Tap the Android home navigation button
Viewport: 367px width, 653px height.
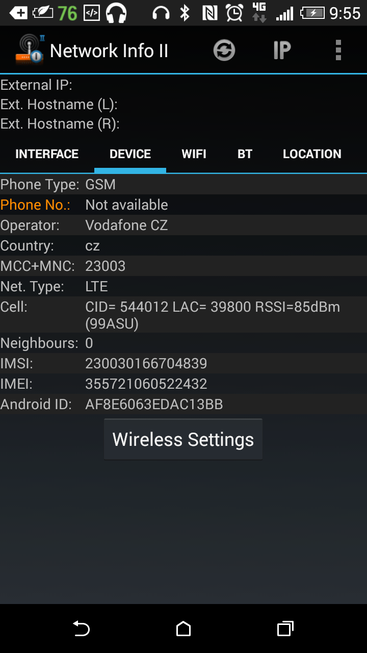tap(183, 629)
